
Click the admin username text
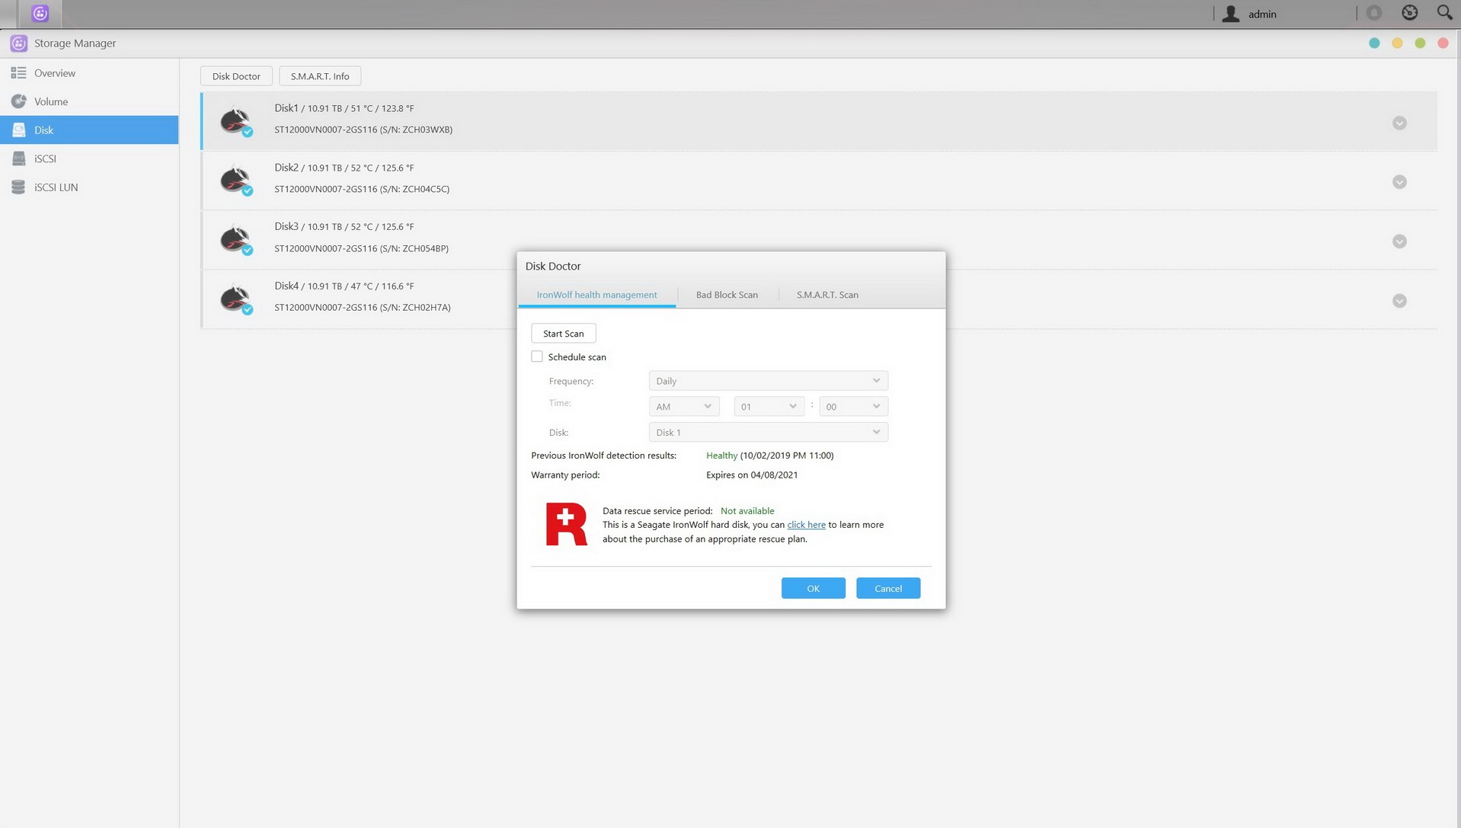tap(1262, 14)
